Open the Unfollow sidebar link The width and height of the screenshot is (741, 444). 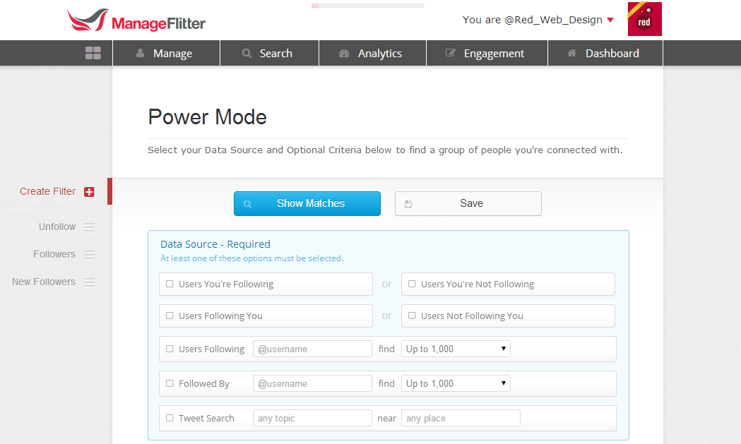(57, 227)
